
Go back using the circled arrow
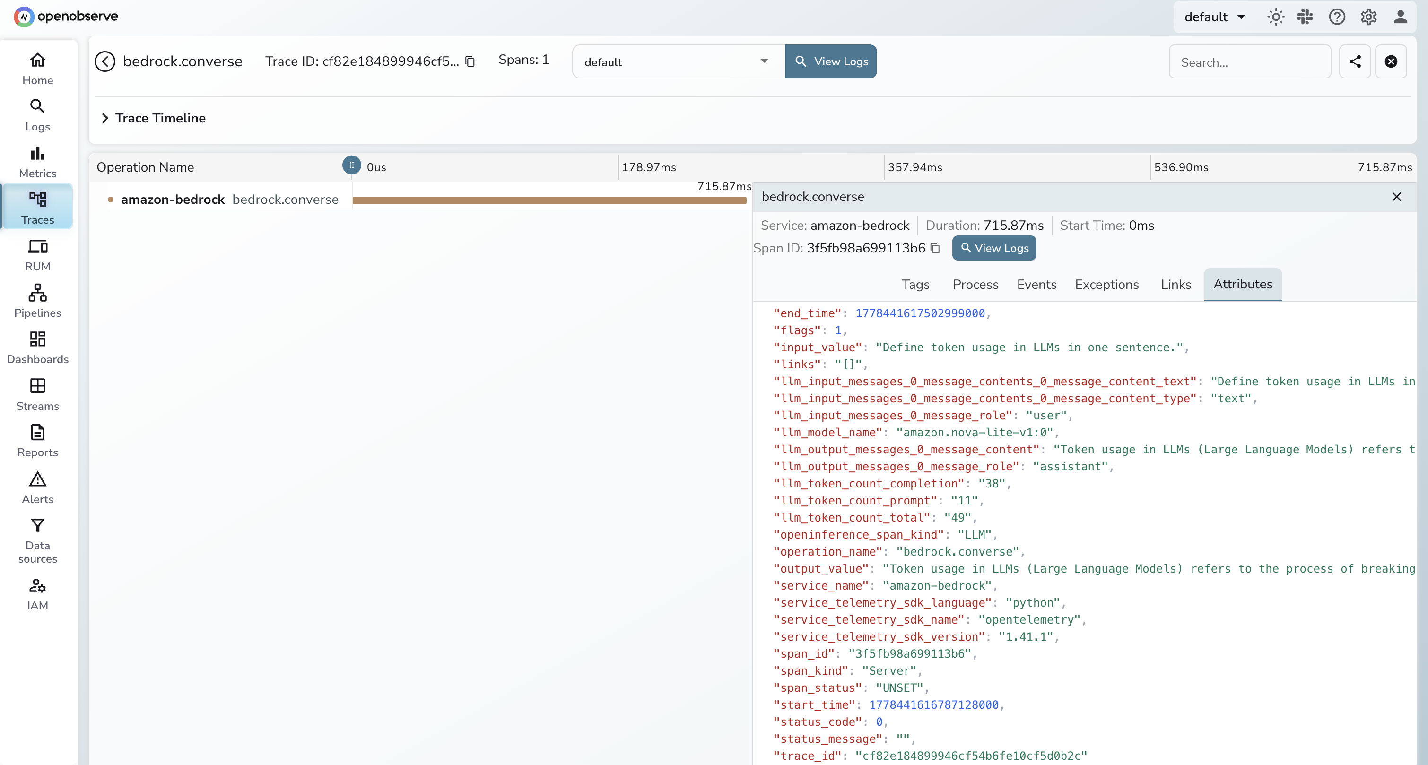point(105,61)
